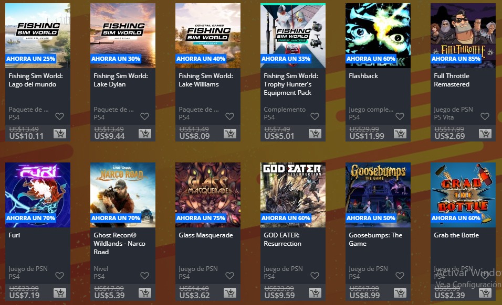Open the GOD EATER: Resurrection cover thumbnail
Screen dimensions: 502x305
(x=293, y=195)
